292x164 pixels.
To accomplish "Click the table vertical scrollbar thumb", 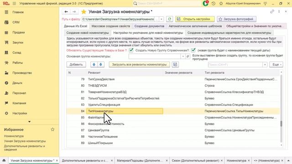I will click(x=281, y=123).
